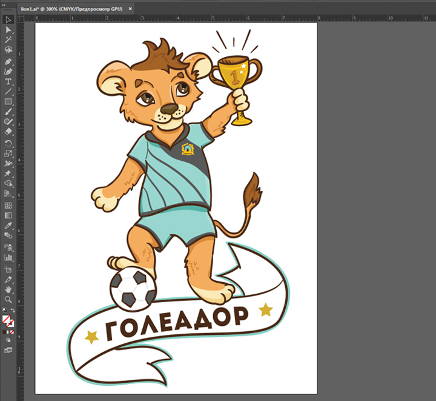The image size is (436, 401).
Task: Activate the Lasso tool
Action: coord(8,50)
